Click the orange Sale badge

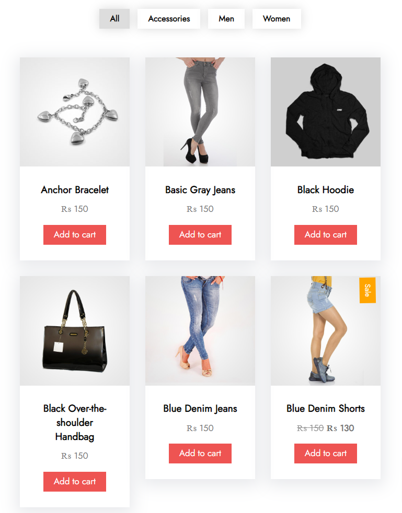coord(367,290)
